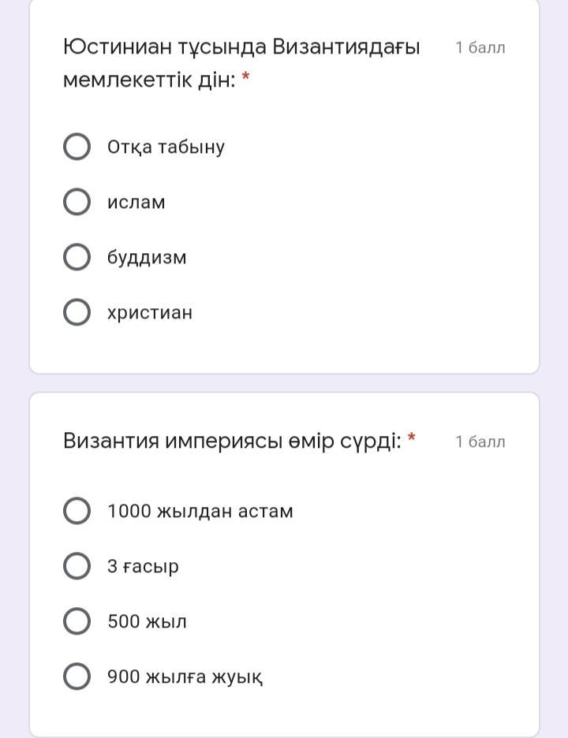Click '1 балл' label on Юстиниан question
This screenshot has width=568, height=738.
[x=480, y=47]
